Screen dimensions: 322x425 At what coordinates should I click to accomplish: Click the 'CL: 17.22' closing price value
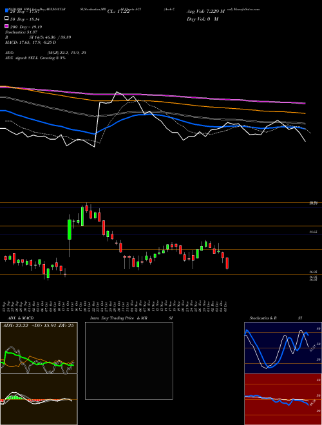tap(118, 12)
